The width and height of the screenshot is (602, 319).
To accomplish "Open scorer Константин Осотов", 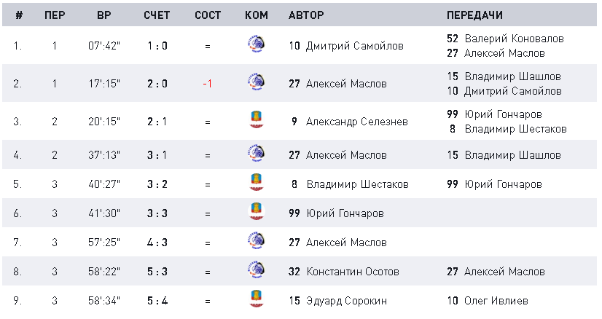I will point(353,272).
